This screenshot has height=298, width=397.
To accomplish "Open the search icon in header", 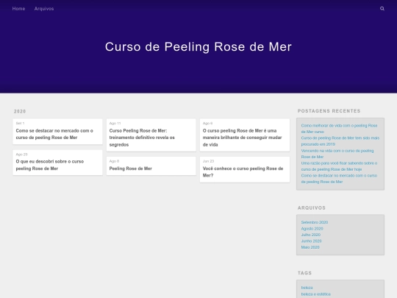I will click(382, 9).
